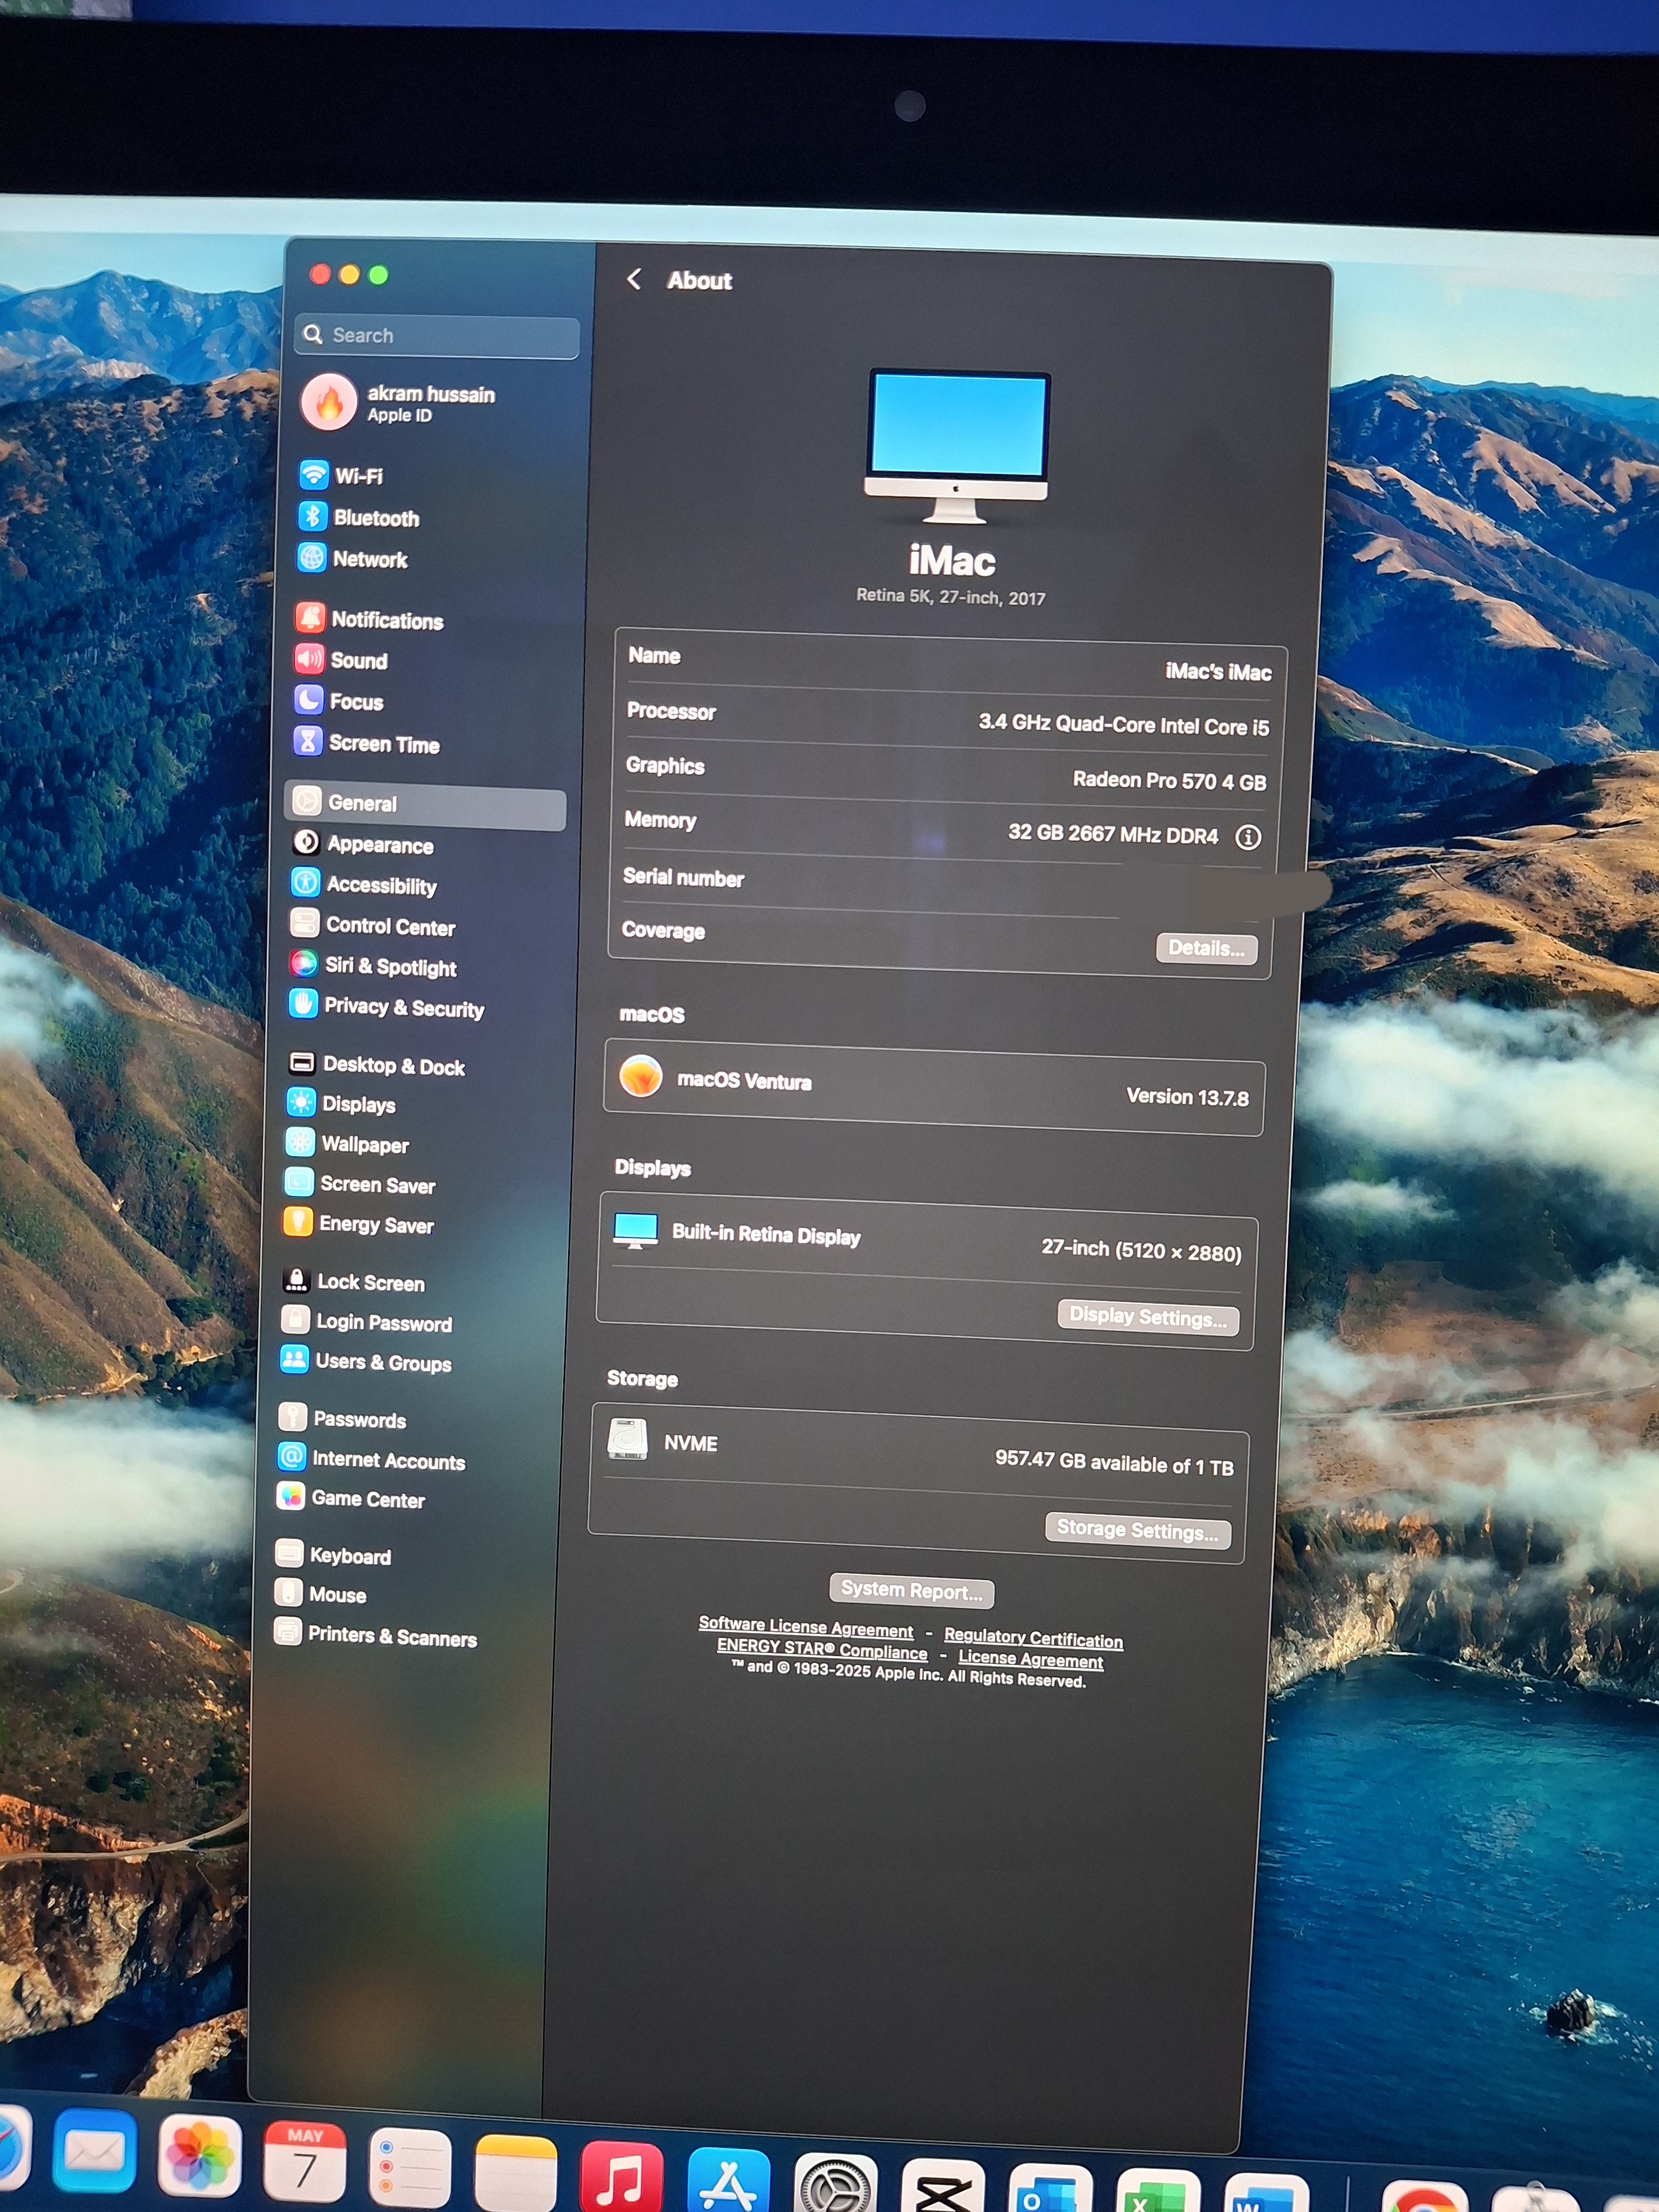The image size is (1659, 2212).
Task: Open Keyboard settings
Action: (x=334, y=1555)
